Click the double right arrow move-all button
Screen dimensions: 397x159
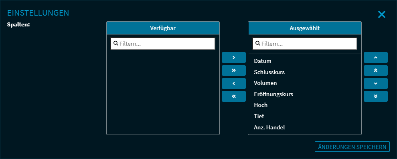click(x=234, y=70)
